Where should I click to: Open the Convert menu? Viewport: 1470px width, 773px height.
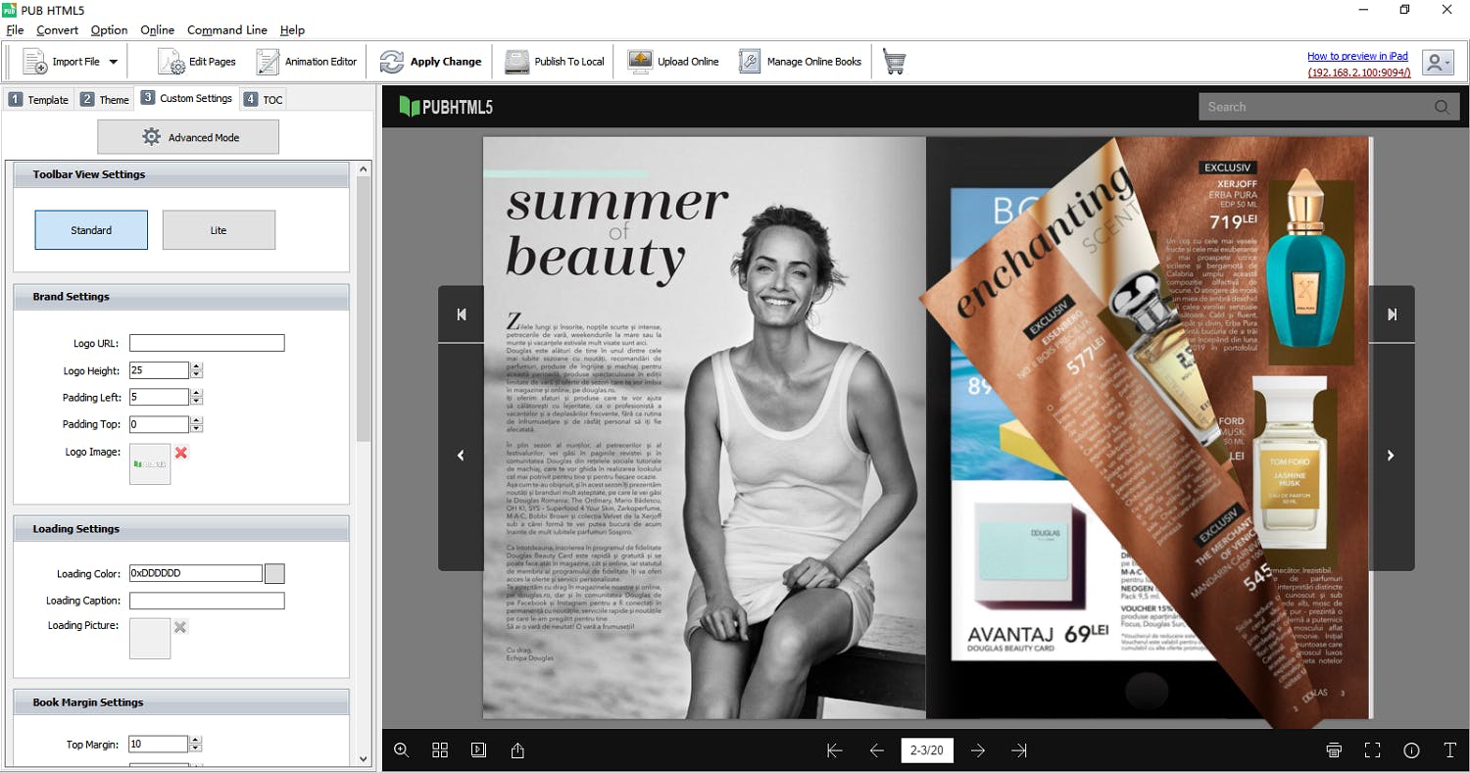(58, 30)
